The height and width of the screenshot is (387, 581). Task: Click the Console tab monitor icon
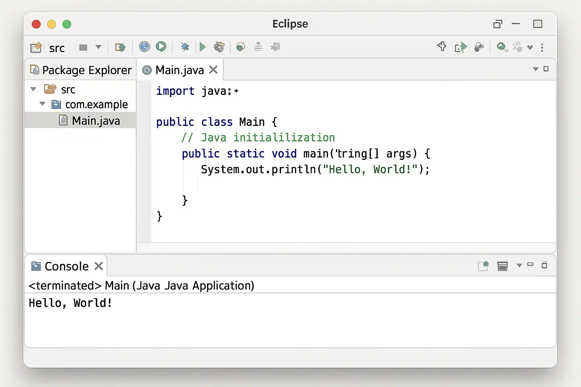click(x=36, y=266)
